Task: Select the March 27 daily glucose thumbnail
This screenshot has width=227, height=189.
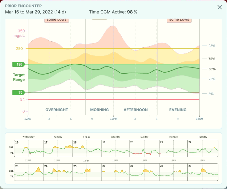Action: pos(144,172)
